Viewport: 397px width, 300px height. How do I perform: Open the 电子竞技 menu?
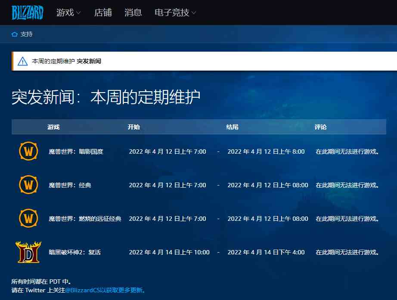[x=172, y=12]
